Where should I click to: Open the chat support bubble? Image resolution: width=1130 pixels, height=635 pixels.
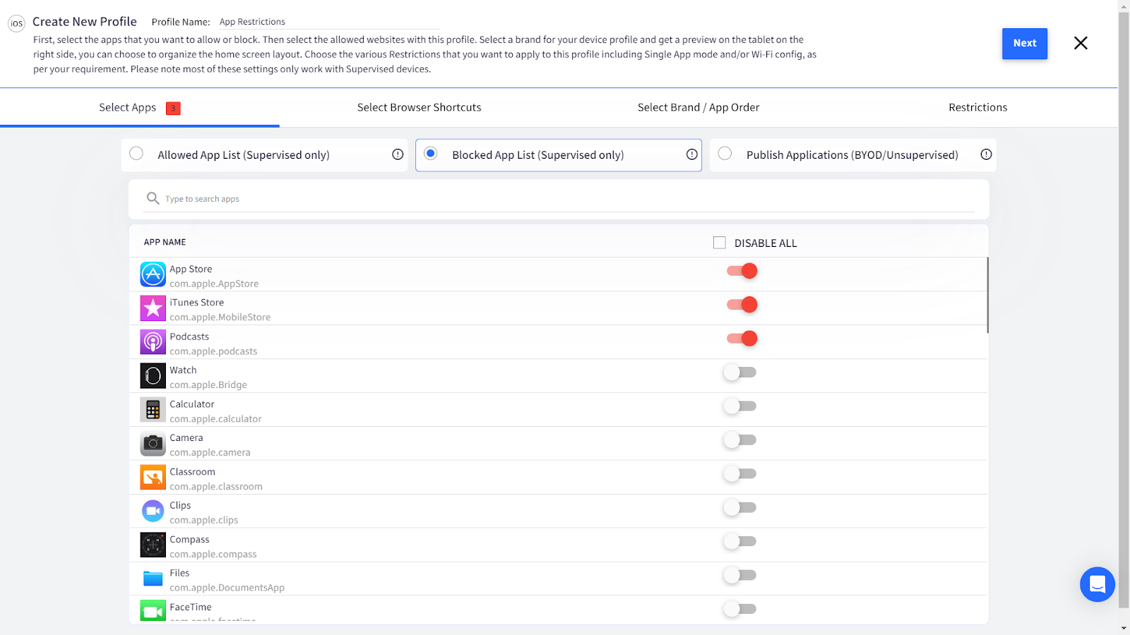(x=1097, y=584)
